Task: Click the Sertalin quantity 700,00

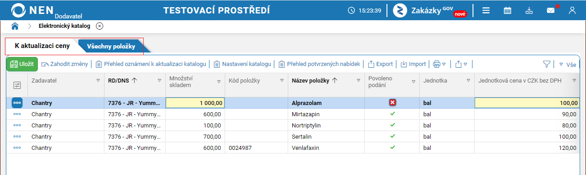Action: coord(212,136)
